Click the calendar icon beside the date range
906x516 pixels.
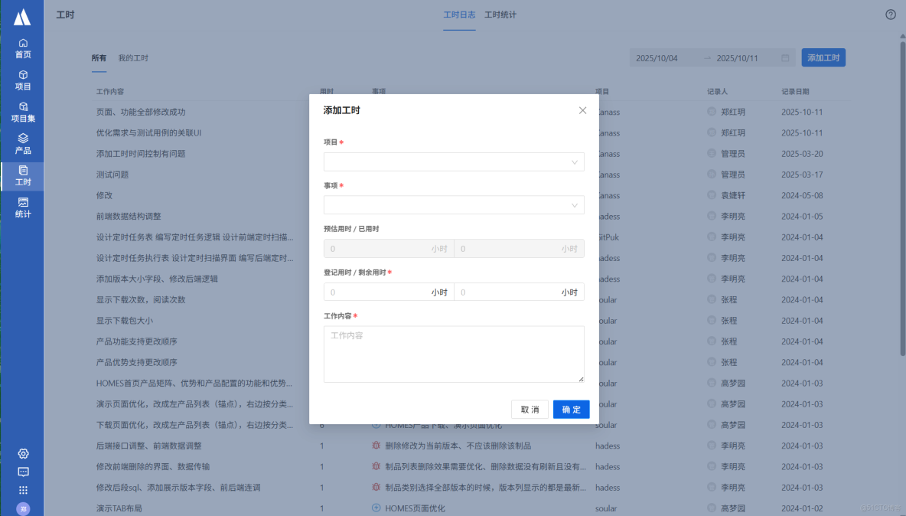784,57
